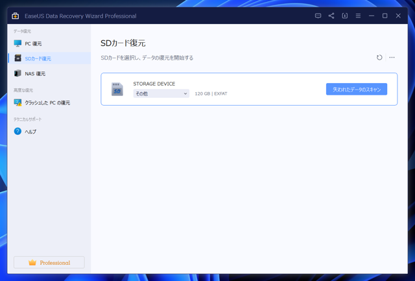Click 失われたデータのスキャン button
This screenshot has height=281, width=415.
click(x=357, y=90)
